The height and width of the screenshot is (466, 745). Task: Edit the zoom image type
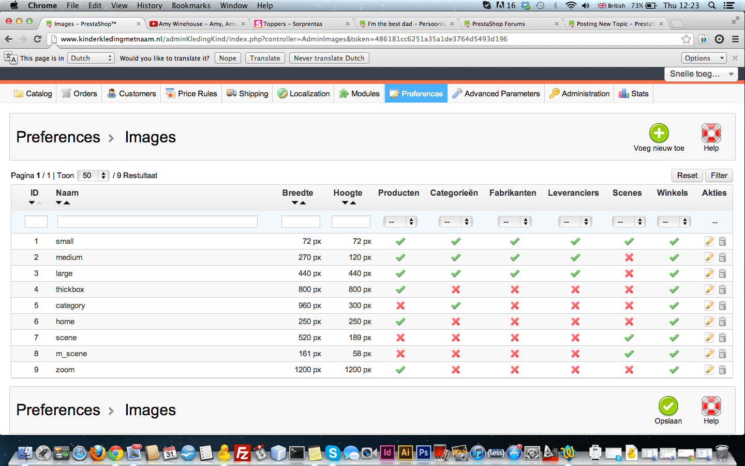click(709, 370)
